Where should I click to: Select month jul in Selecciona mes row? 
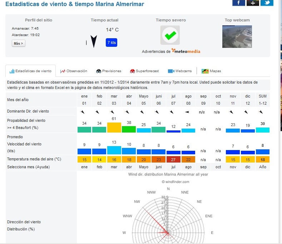pos(173,167)
